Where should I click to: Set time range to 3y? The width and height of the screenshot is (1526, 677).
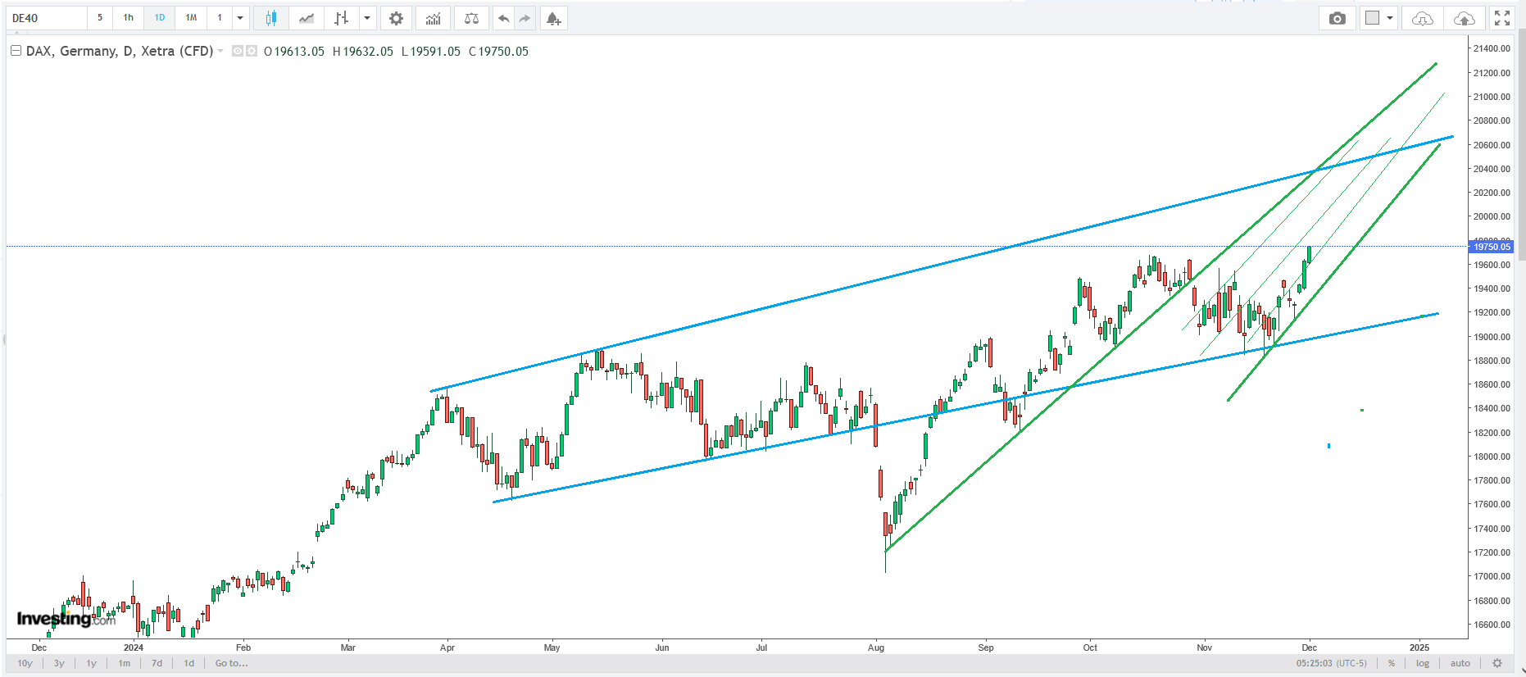[59, 663]
